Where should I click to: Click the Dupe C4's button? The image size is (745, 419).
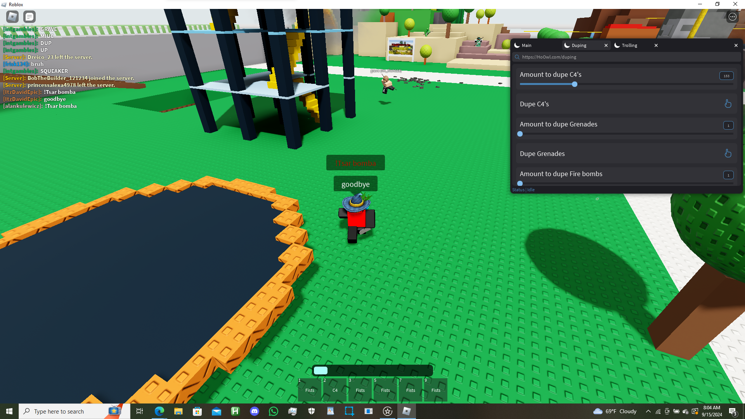626,104
